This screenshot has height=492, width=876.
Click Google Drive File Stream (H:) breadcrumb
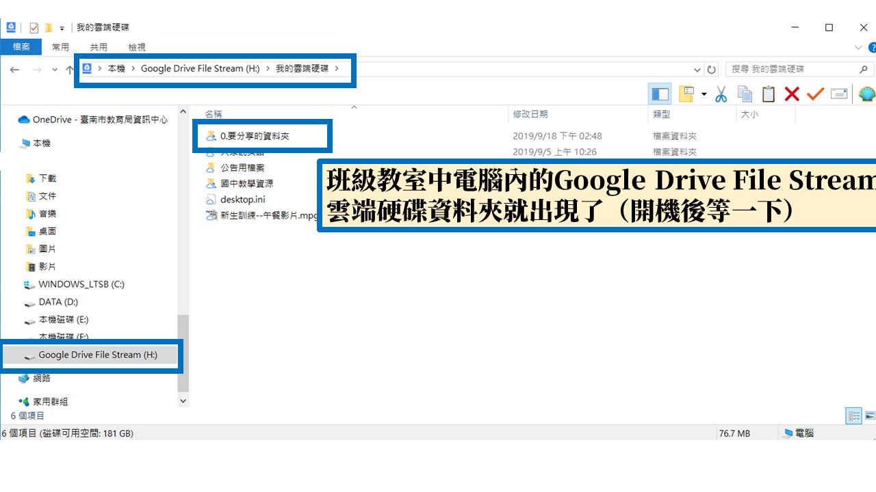(x=201, y=68)
